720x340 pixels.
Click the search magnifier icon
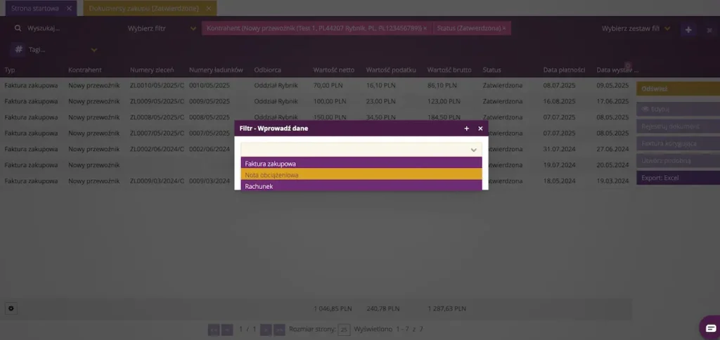18,28
